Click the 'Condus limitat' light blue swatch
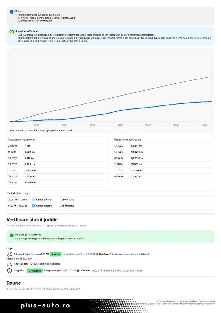 [x=33, y=200]
